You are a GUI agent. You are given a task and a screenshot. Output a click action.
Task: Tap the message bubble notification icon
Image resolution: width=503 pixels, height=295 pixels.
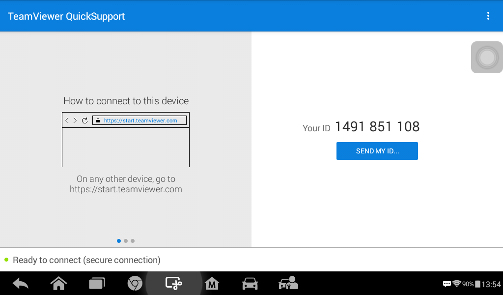point(447,284)
